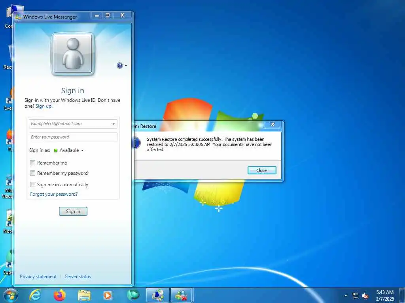The height and width of the screenshot is (303, 405).
Task: Click the muted volume tray icon
Action: (x=365, y=296)
